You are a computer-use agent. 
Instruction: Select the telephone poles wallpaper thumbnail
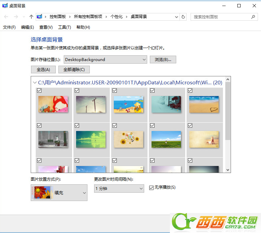tap(91, 104)
